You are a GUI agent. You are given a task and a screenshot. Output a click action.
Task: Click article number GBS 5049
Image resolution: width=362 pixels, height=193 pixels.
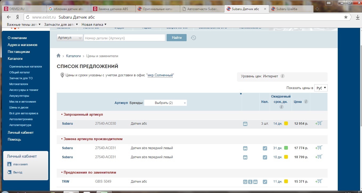(x=103, y=182)
